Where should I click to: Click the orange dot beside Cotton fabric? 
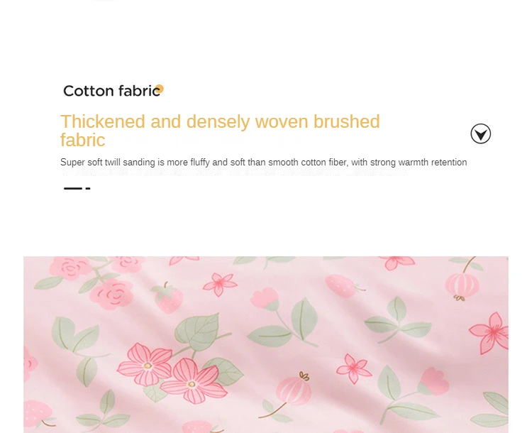click(x=159, y=89)
